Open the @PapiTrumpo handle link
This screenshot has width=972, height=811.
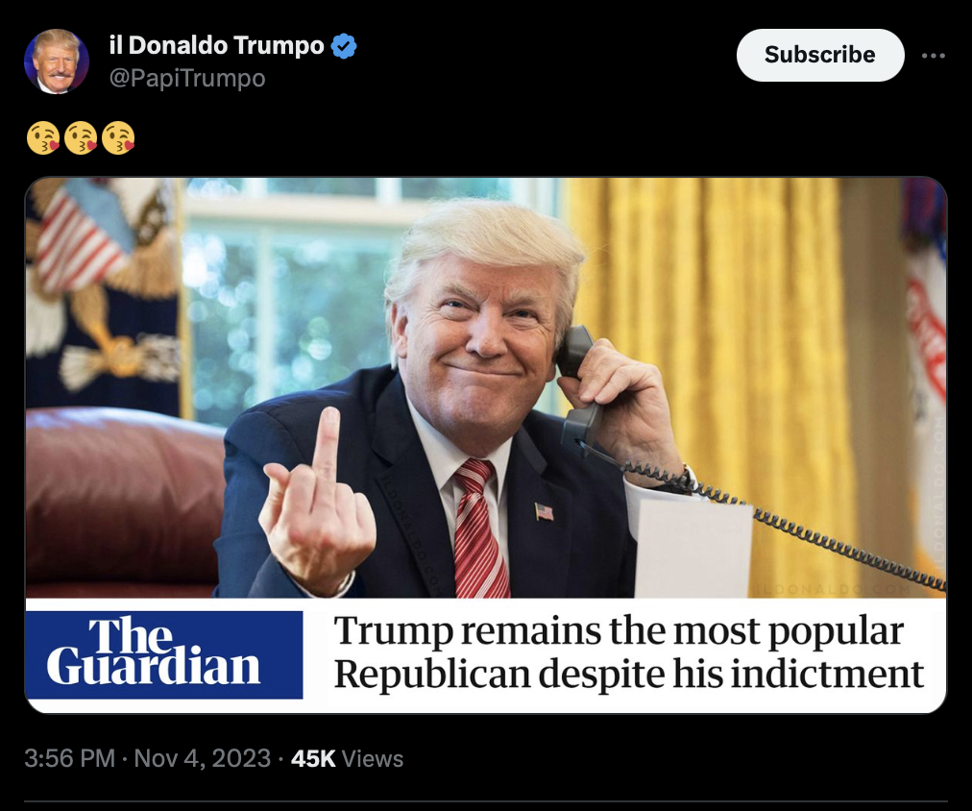point(187,79)
